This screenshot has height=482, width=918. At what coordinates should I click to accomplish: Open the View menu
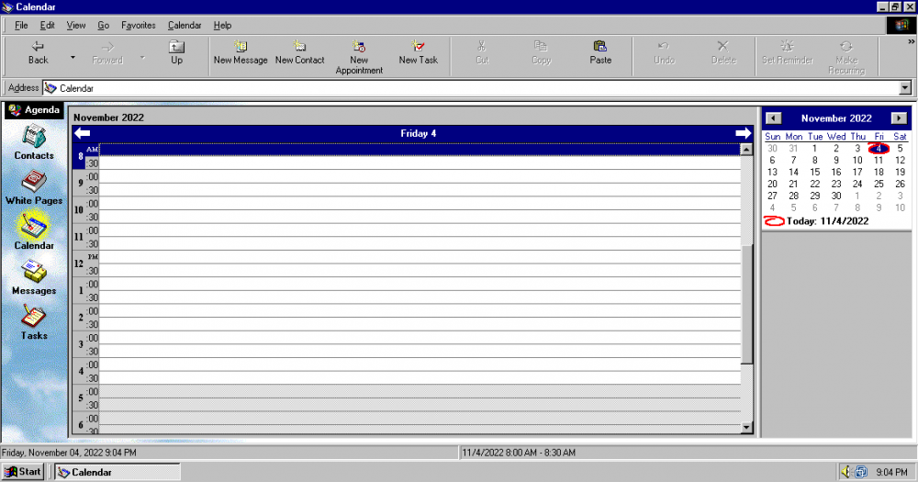75,25
